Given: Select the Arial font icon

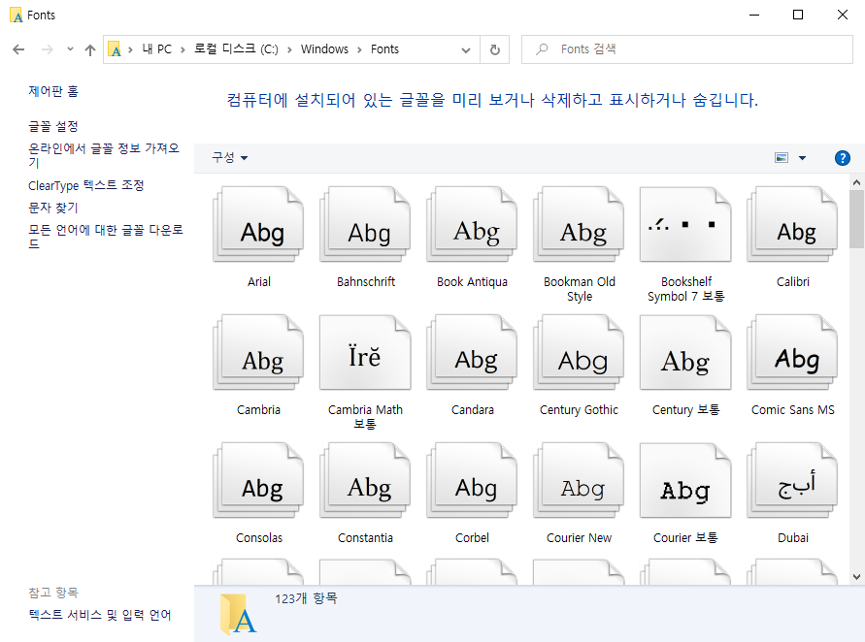Looking at the screenshot, I should point(258,224).
